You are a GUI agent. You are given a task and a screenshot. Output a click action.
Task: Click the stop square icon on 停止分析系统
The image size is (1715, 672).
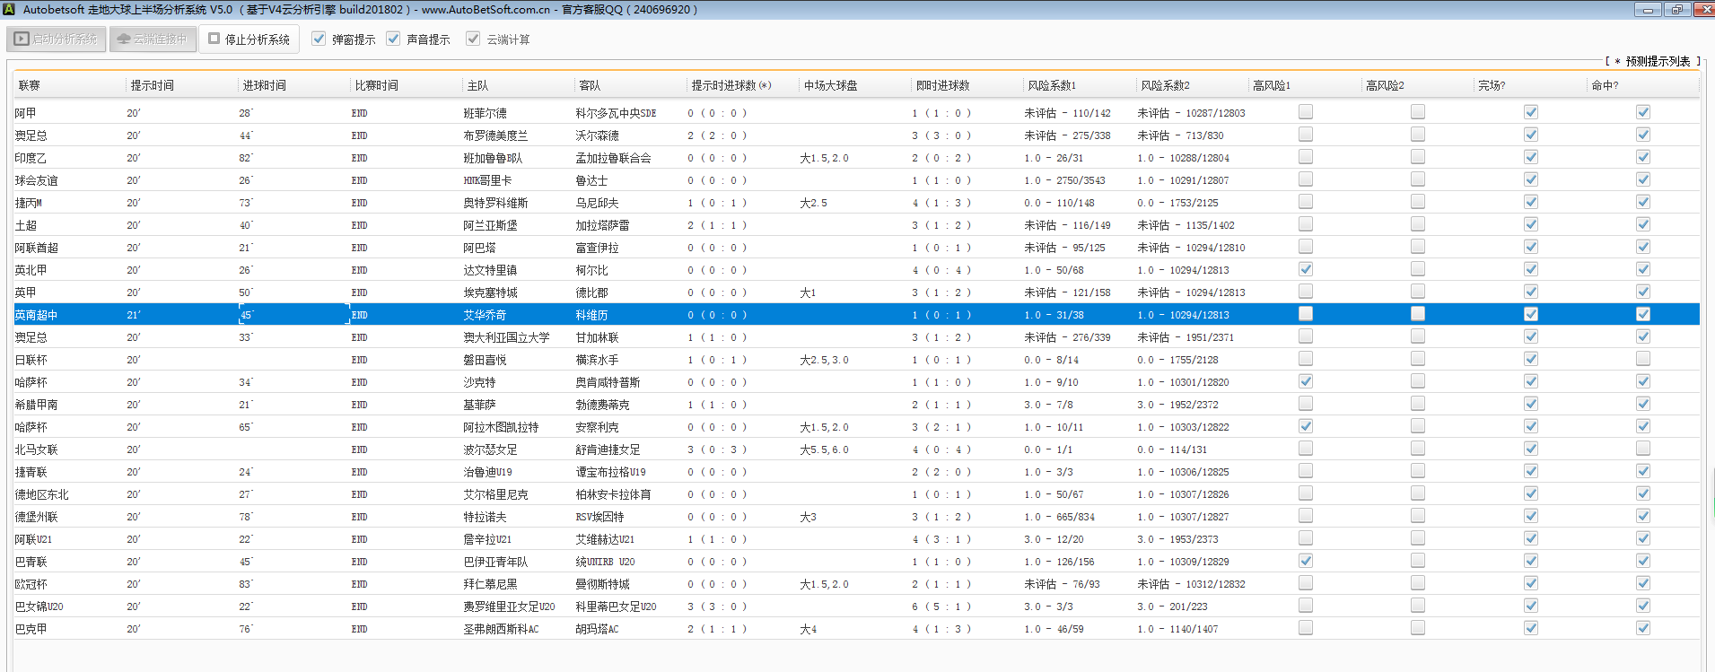pyautogui.click(x=214, y=39)
